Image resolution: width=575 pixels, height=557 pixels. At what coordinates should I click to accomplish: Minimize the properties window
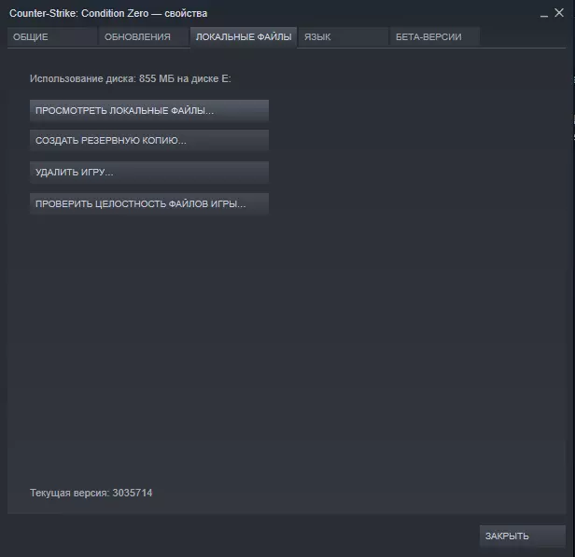click(x=544, y=15)
